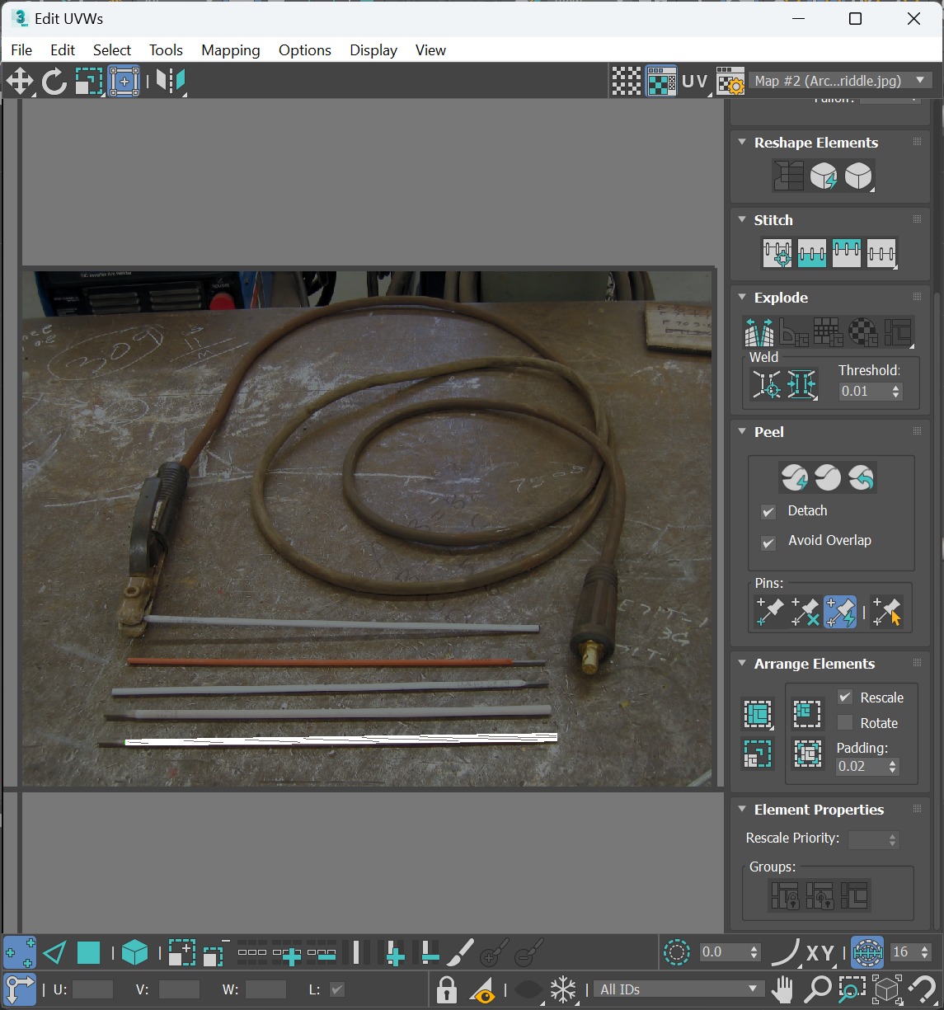944x1010 pixels.
Task: Toggle the Avoid Overlap checkbox
Action: 768,543
